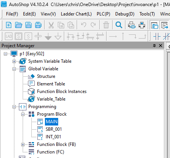Click the angled right-down line icon

[133, 36]
